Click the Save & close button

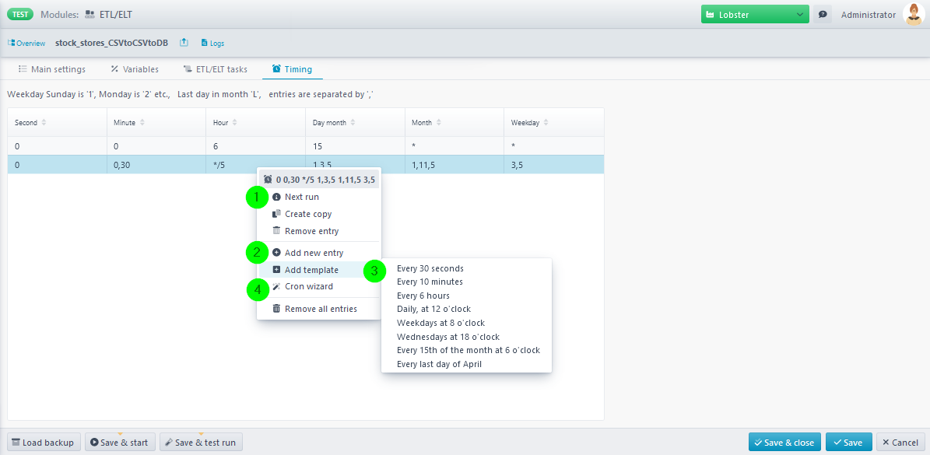(x=784, y=443)
